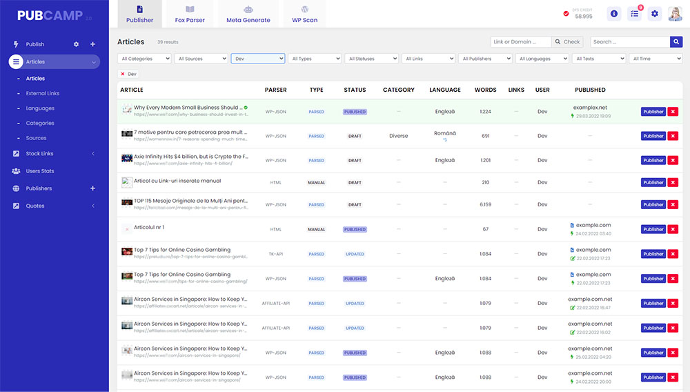
Task: Click Publisher button for Axie Infinity article
Action: 653,160
